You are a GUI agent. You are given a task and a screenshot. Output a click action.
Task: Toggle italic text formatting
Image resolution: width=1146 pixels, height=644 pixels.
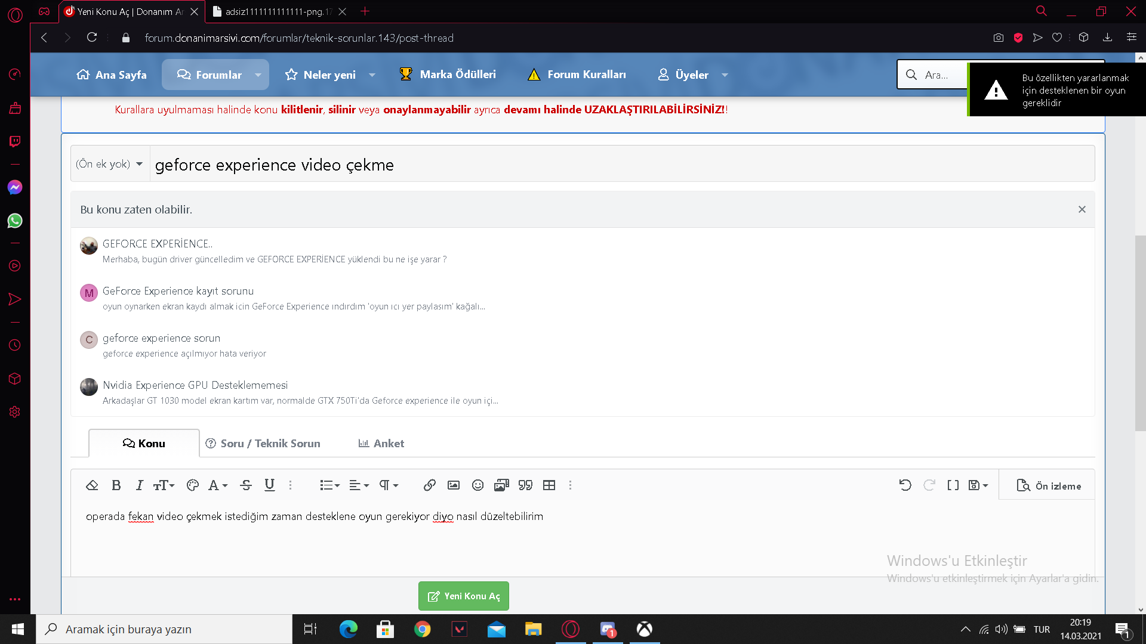point(139,485)
